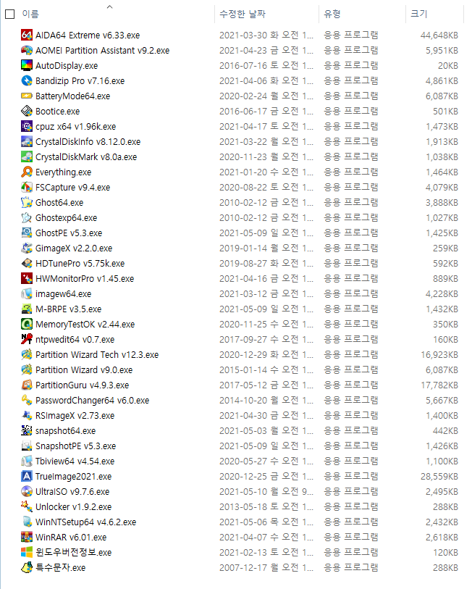Image resolution: width=472 pixels, height=589 pixels.
Task: Click the date 2007-12-17 월 오전
Action: pyautogui.click(x=266, y=567)
